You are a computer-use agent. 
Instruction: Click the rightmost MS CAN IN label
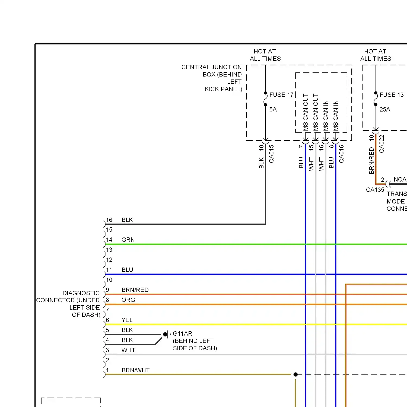coord(336,116)
